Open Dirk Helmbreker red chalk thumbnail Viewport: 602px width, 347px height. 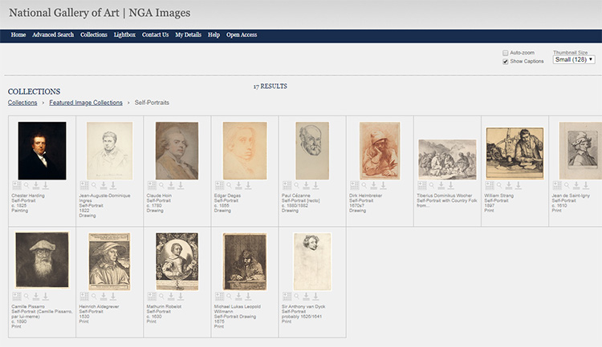[x=380, y=151]
